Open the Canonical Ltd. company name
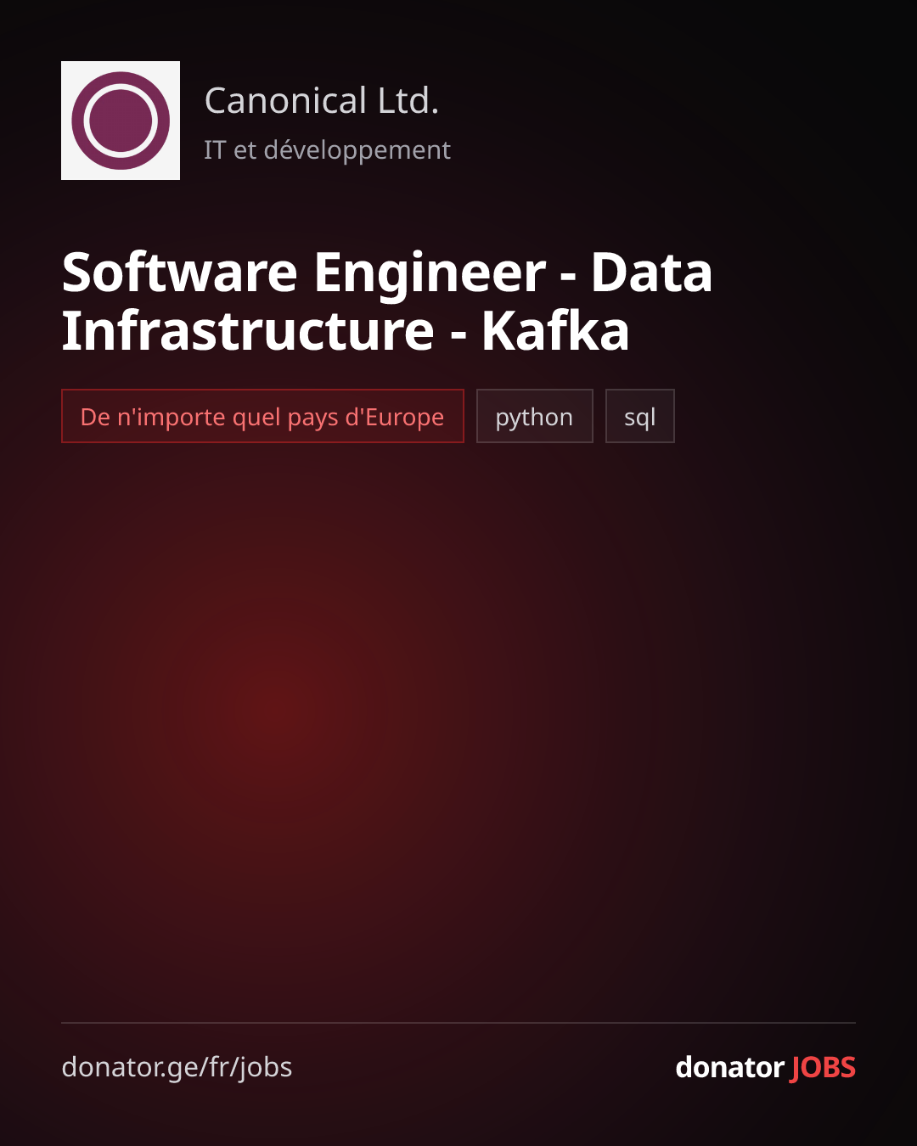The image size is (917, 1146). (x=322, y=101)
